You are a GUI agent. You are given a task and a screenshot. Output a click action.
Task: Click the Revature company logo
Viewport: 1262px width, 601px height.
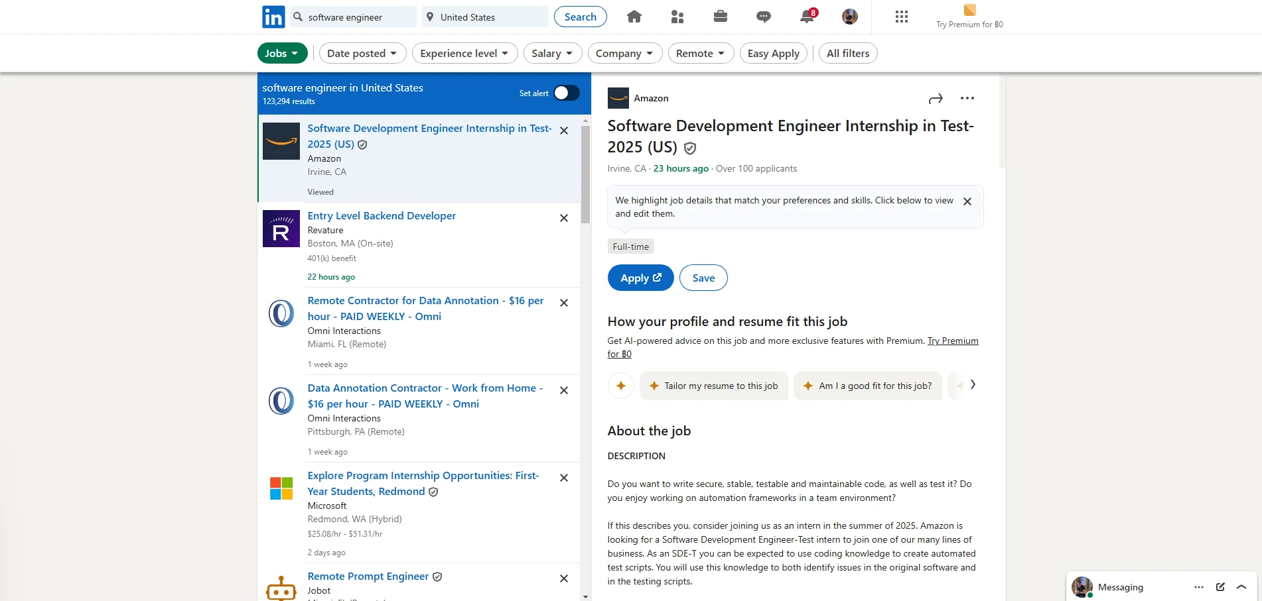pyautogui.click(x=281, y=229)
